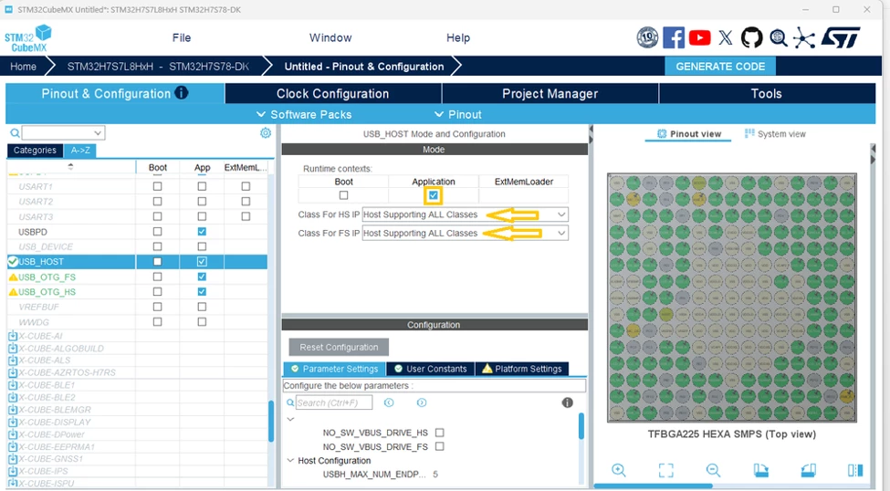Open the YouTube icon in header
The height and width of the screenshot is (491, 890).
point(699,38)
